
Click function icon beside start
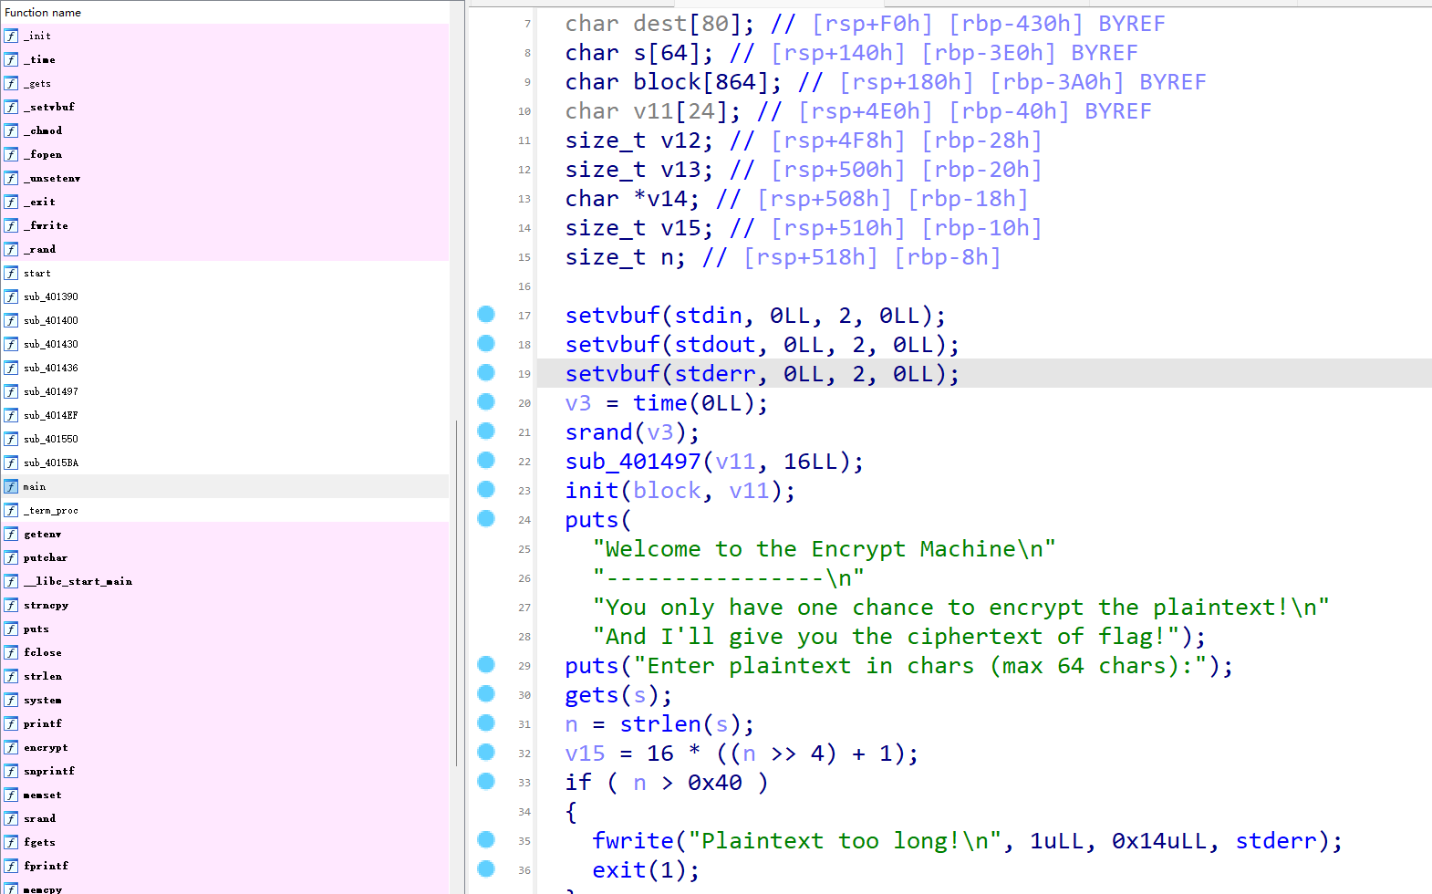11,273
